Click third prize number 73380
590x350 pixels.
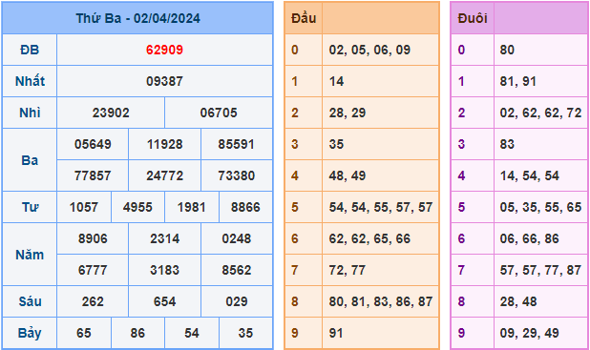(237, 175)
